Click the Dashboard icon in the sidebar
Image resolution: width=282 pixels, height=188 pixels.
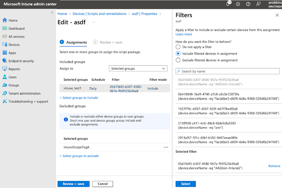[x=5, y=28]
